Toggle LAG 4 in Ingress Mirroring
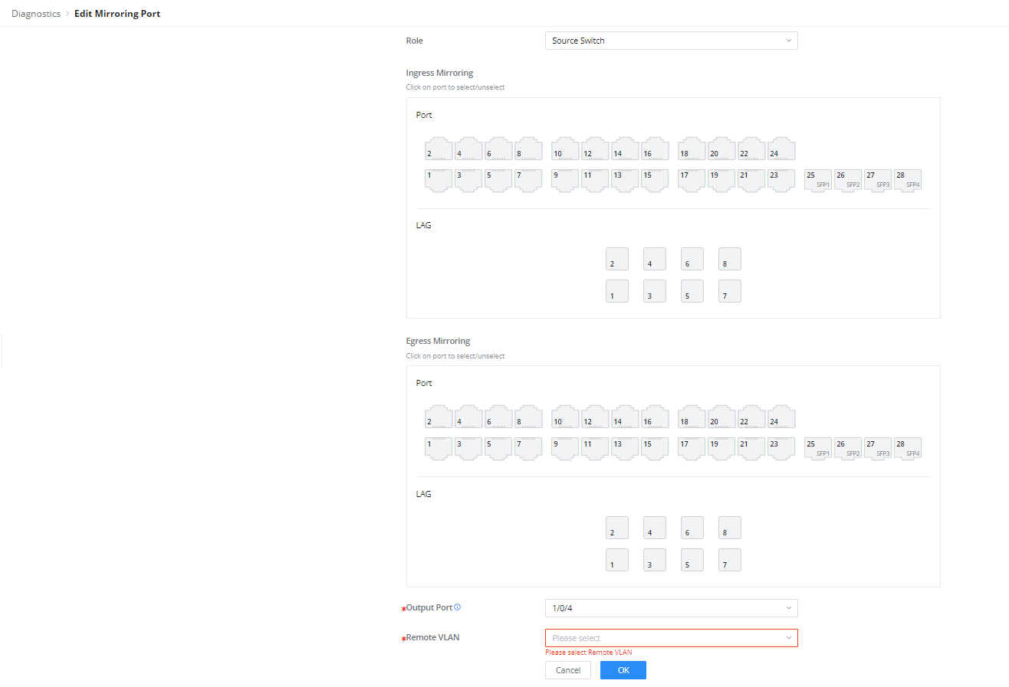Viewport: 1009px width, 687px height. pos(655,259)
